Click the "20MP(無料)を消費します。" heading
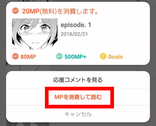156x126 pixels. [x=60, y=11]
